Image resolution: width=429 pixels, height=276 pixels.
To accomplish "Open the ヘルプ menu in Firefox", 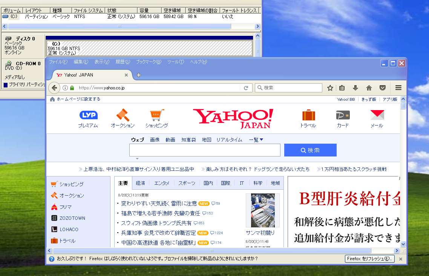I will click(x=199, y=62).
